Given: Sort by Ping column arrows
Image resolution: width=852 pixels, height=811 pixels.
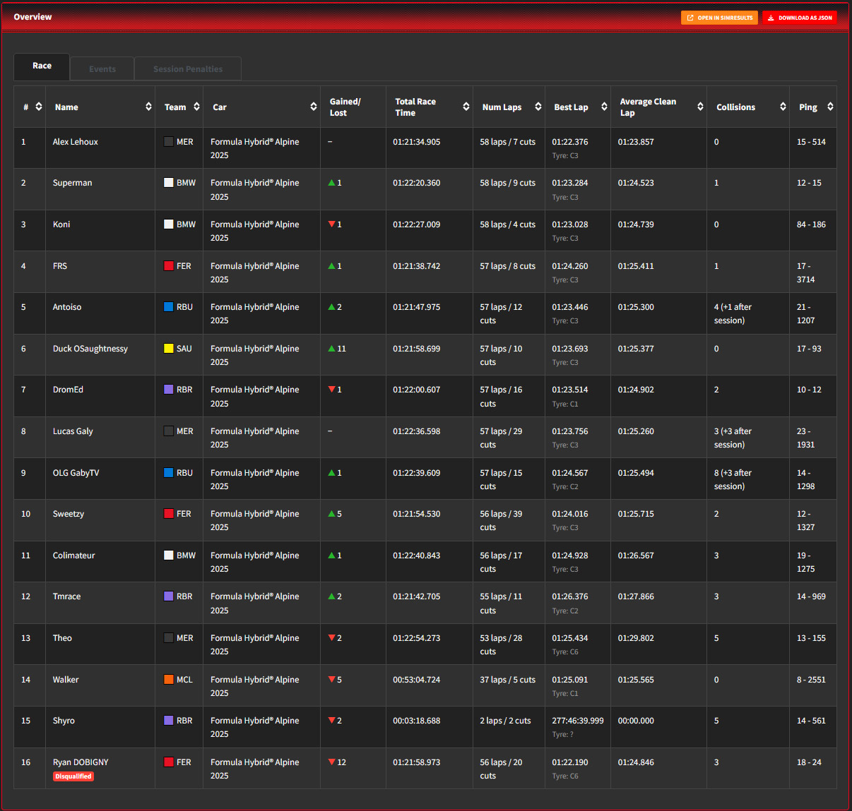Looking at the screenshot, I should pyautogui.click(x=830, y=107).
